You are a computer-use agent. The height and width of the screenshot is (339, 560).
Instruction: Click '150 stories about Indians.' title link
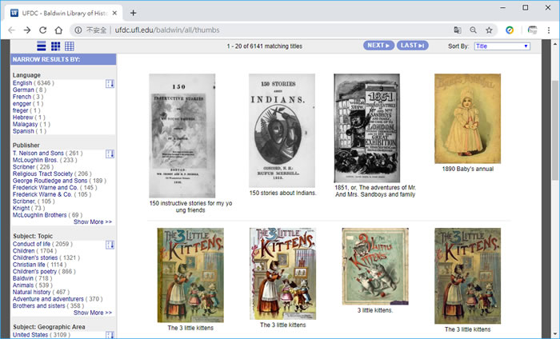(x=283, y=193)
